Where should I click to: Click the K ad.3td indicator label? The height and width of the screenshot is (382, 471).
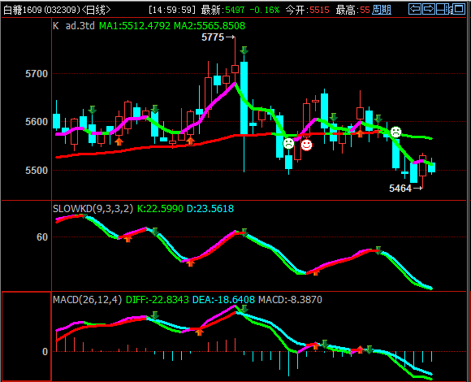(74, 26)
